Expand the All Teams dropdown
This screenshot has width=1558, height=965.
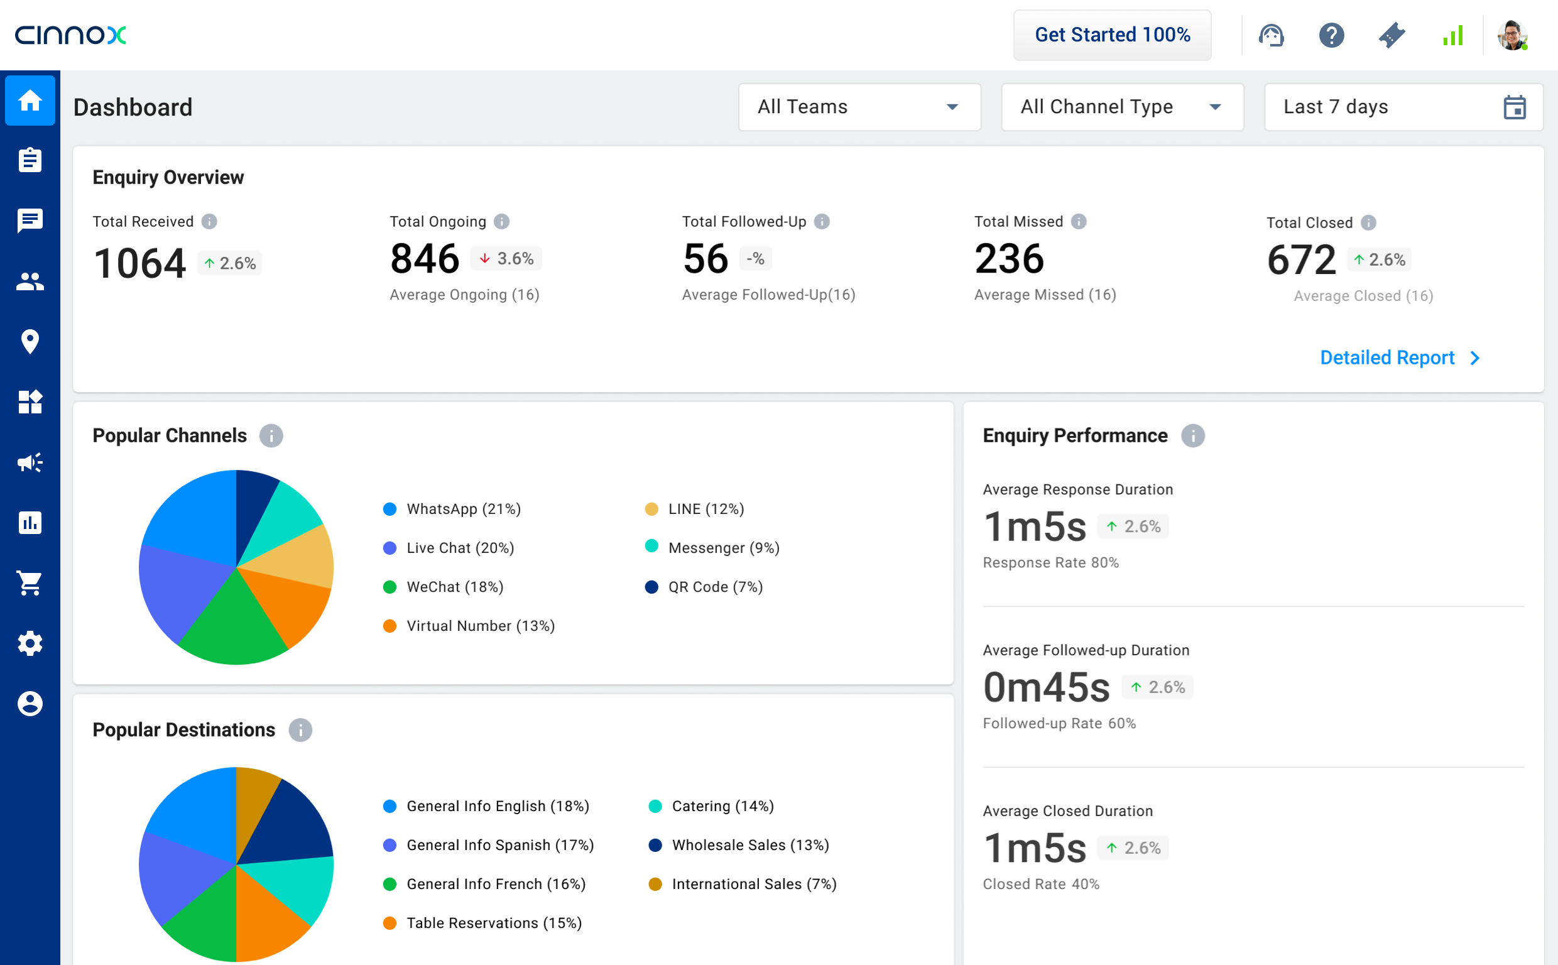pos(859,107)
